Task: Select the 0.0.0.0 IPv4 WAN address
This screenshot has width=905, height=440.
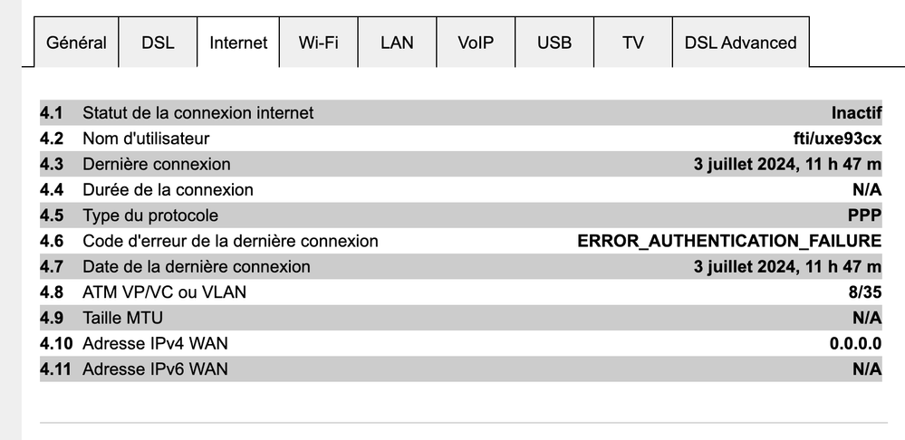Action: point(855,344)
